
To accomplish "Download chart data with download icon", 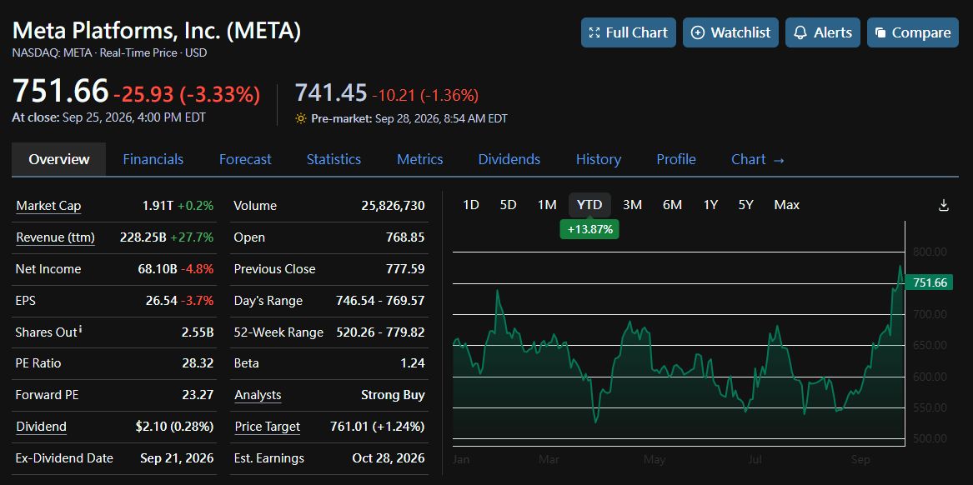I will pos(943,205).
